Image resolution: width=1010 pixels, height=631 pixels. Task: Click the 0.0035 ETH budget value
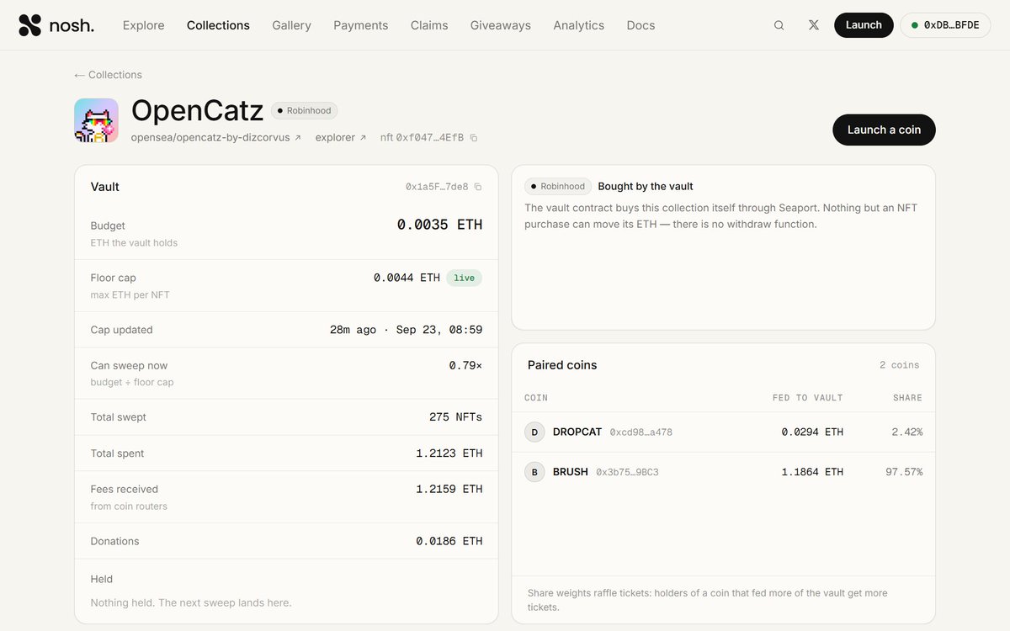pos(439,225)
